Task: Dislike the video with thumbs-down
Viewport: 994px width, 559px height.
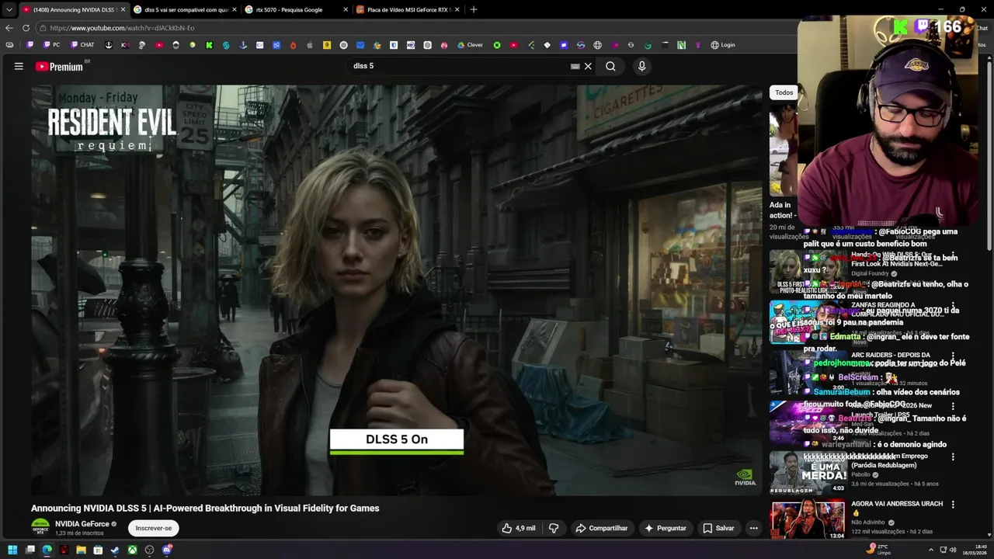Action: (x=554, y=528)
